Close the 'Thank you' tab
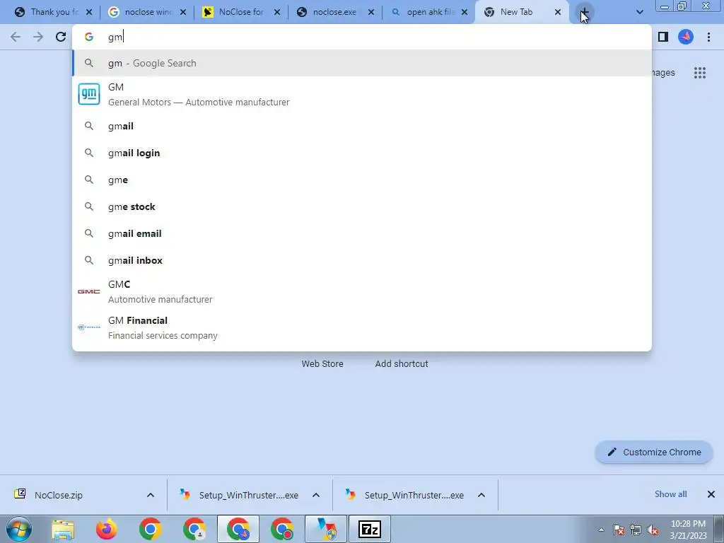The width and height of the screenshot is (724, 543). [x=89, y=13]
